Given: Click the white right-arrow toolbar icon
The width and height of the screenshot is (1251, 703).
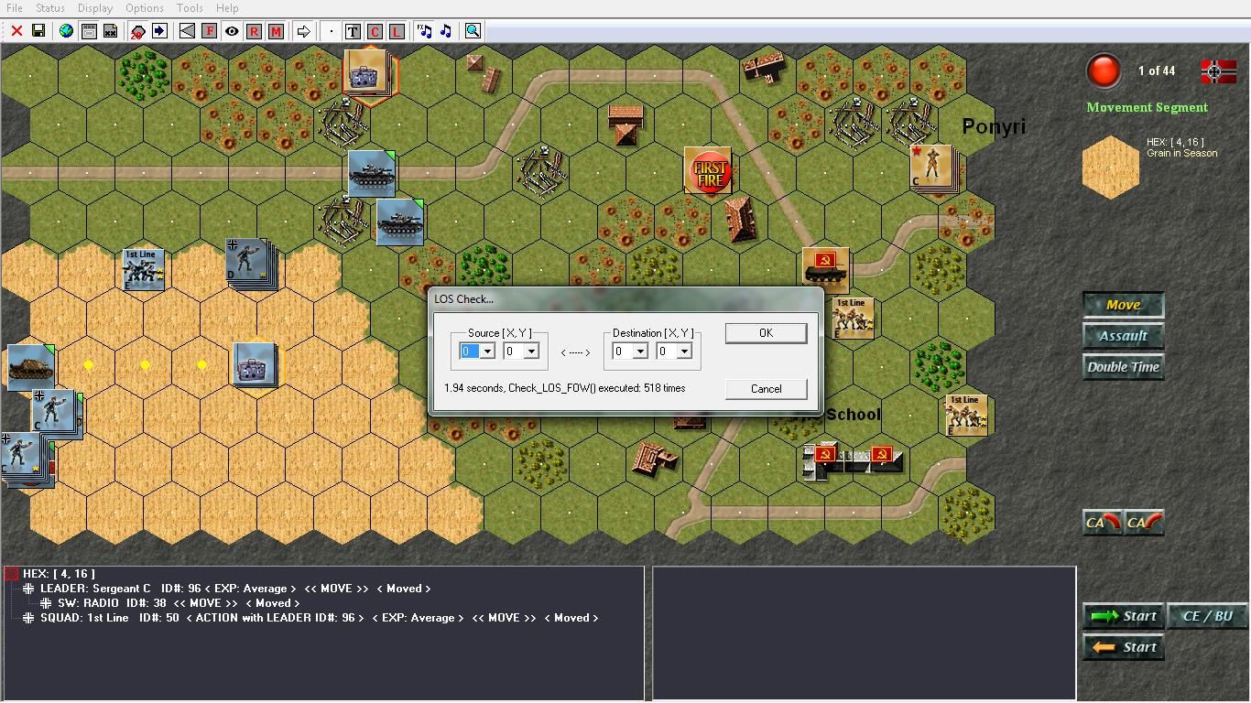Looking at the screenshot, I should click(303, 31).
